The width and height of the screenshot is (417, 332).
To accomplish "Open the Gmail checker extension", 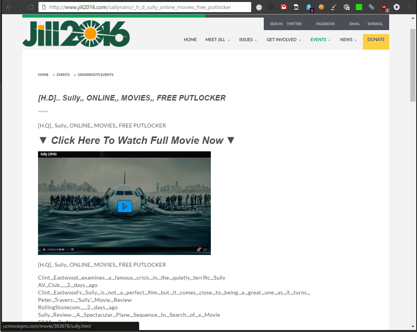I will [x=284, y=7].
